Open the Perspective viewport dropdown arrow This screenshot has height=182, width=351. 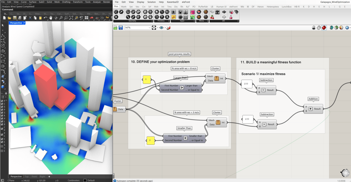(x=24, y=23)
